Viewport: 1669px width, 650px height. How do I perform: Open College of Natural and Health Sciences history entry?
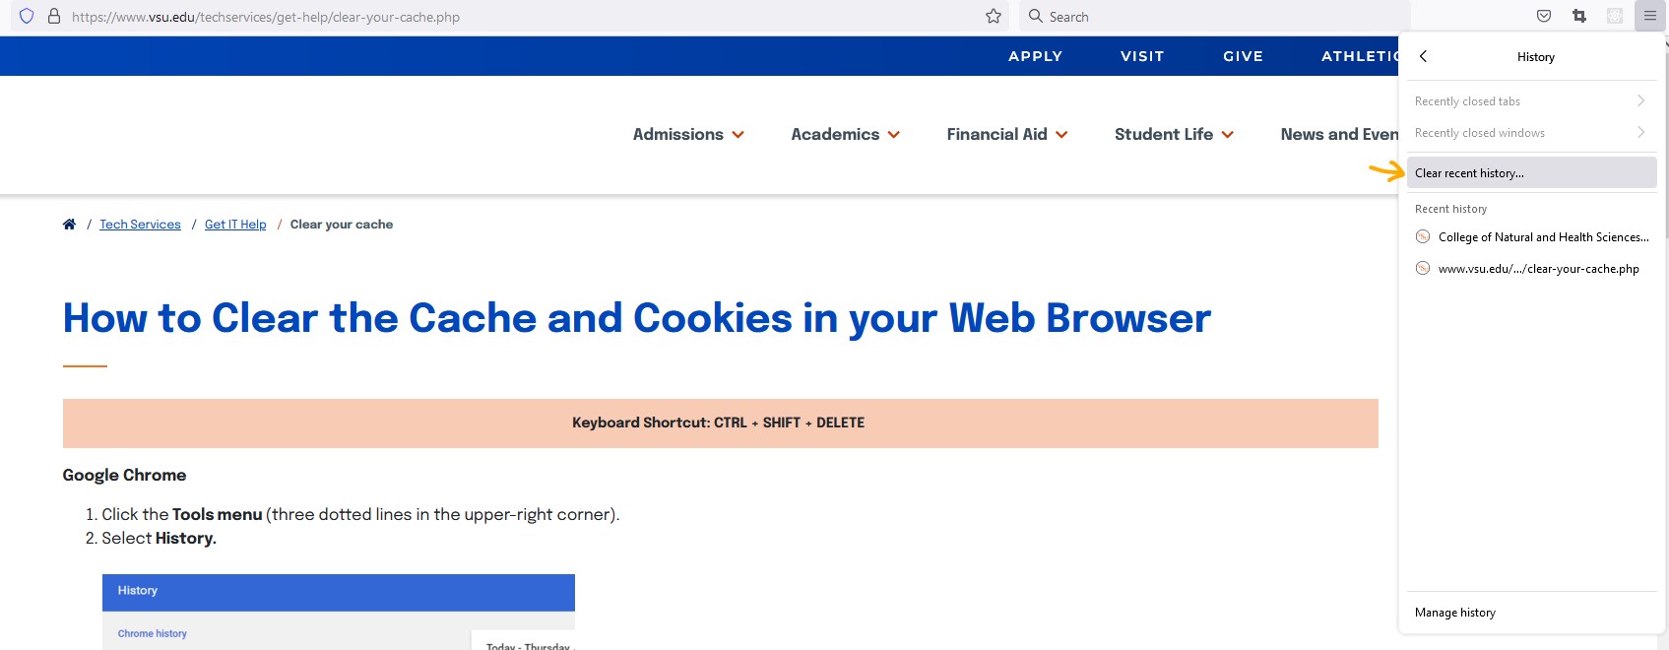[x=1531, y=237]
